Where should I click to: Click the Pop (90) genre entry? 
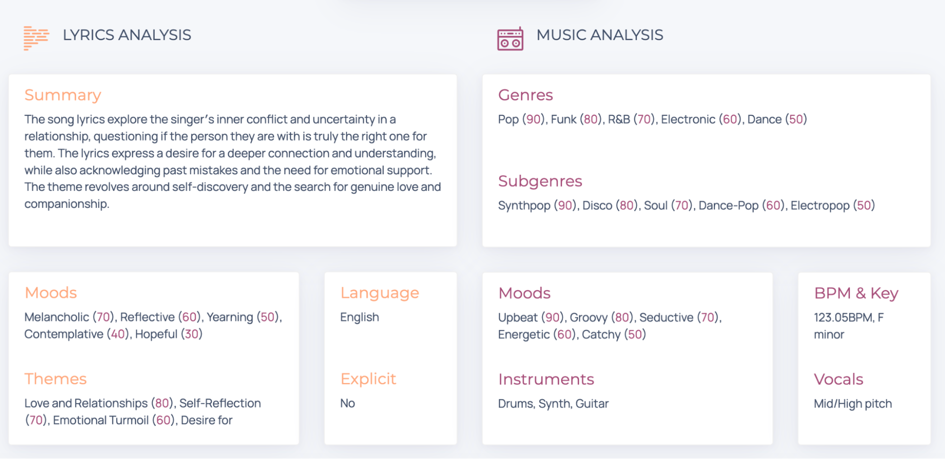[521, 119]
